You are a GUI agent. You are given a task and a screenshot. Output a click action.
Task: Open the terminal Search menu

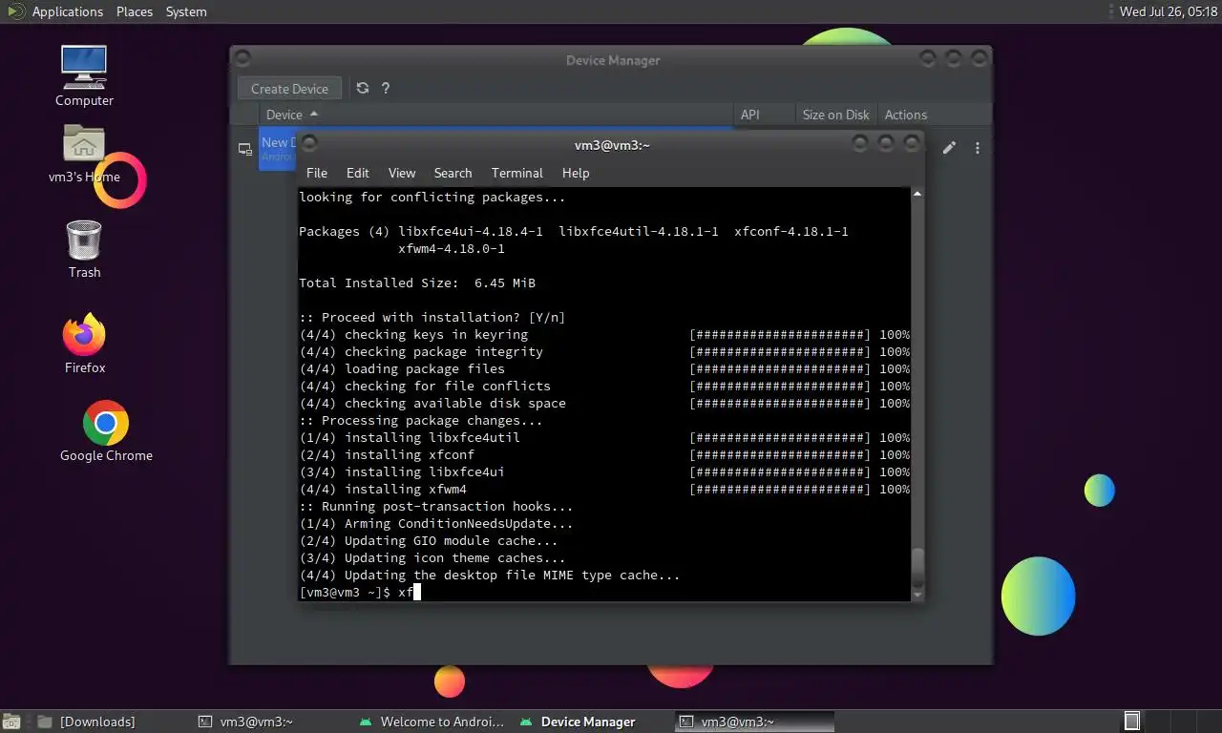tap(453, 173)
